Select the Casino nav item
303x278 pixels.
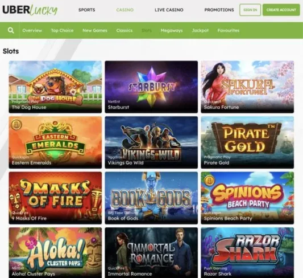point(125,10)
